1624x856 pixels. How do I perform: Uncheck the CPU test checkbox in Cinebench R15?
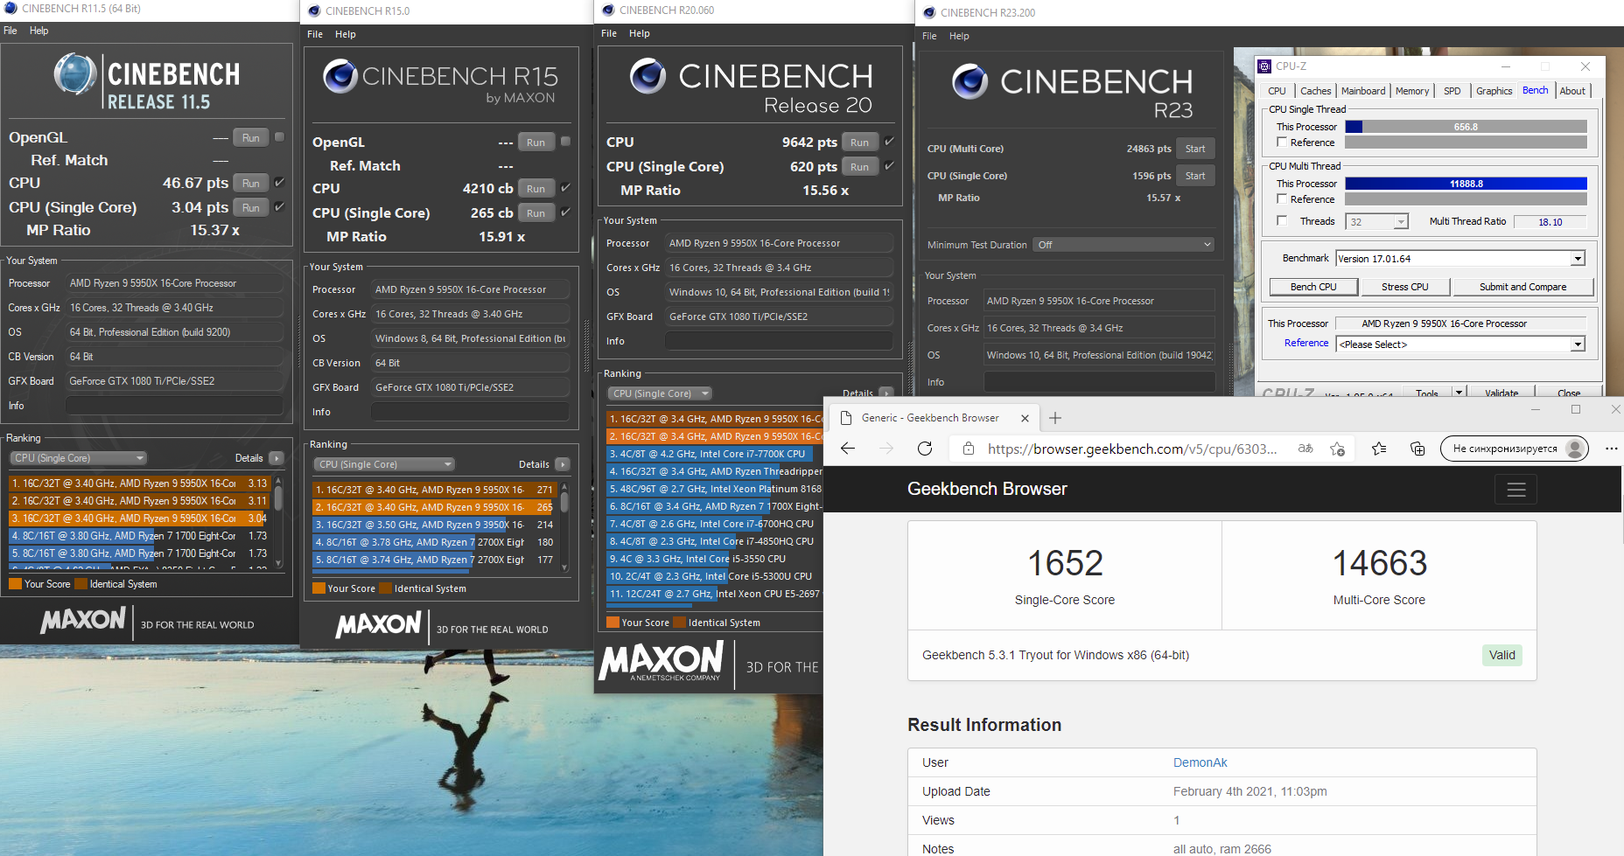tap(565, 188)
